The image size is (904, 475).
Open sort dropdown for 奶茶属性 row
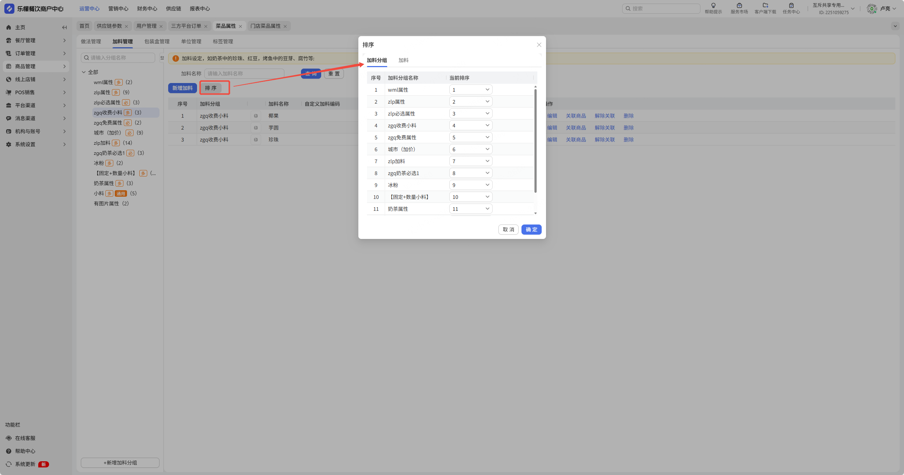coord(471,209)
